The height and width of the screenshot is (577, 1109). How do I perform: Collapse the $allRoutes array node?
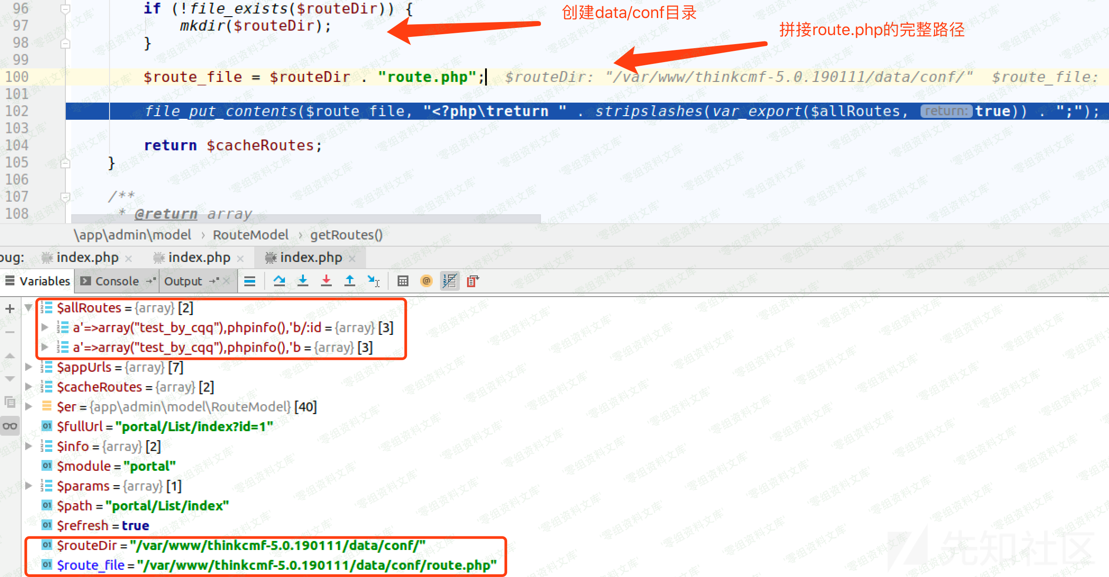coord(28,308)
